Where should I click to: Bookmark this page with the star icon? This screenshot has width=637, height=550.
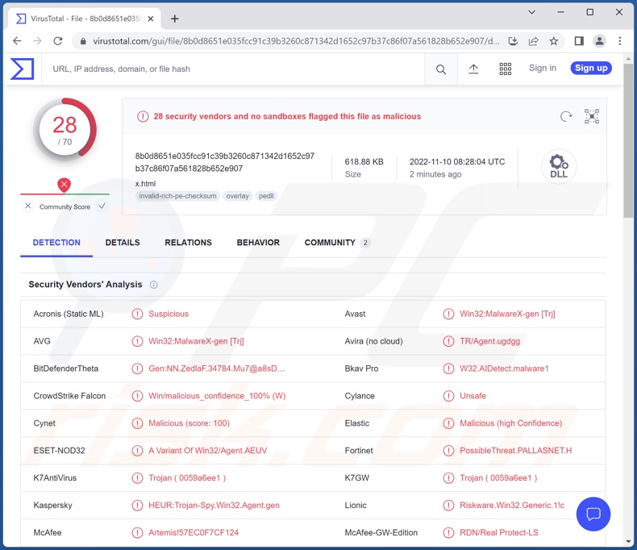[553, 41]
